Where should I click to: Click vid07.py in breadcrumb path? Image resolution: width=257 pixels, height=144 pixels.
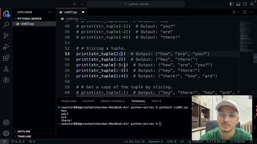coord(72,19)
